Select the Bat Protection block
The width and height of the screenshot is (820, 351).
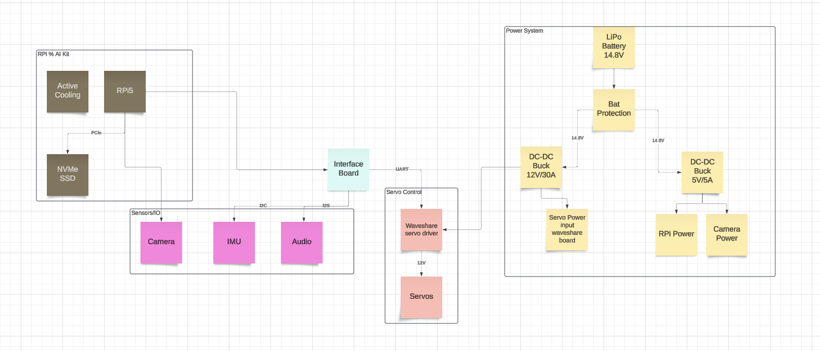(x=614, y=109)
